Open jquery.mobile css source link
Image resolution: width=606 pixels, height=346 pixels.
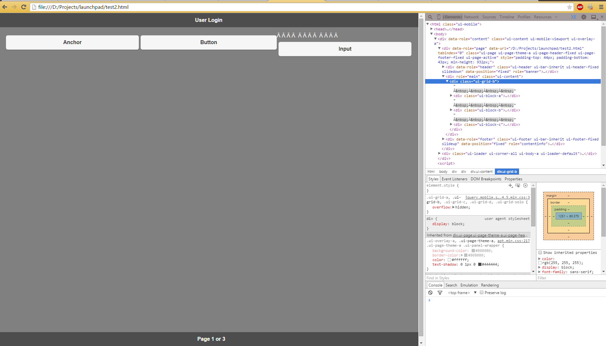[497, 197]
